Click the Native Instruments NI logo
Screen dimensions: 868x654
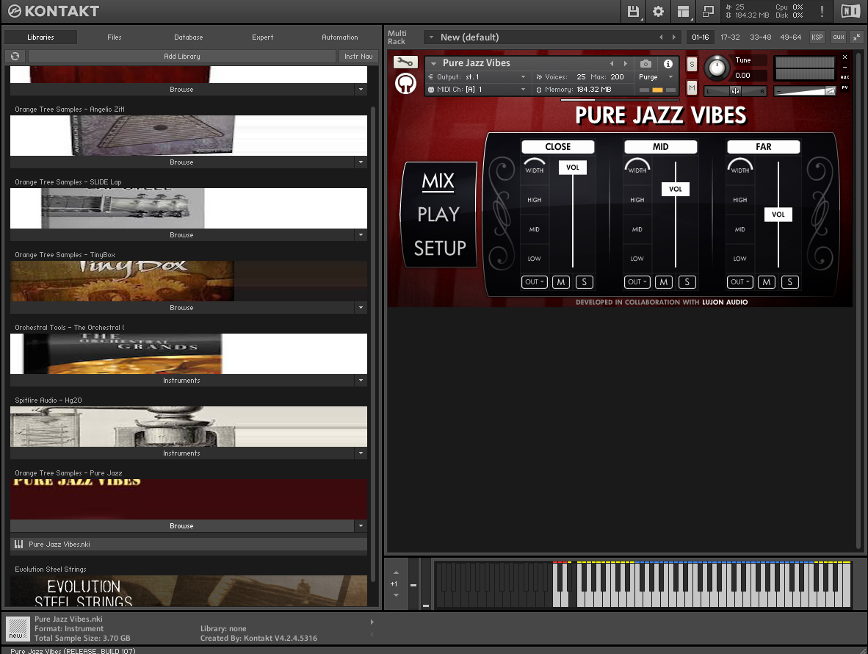850,11
